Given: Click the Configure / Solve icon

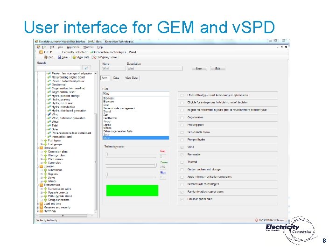Looking at the screenshot, I should coord(94,57).
